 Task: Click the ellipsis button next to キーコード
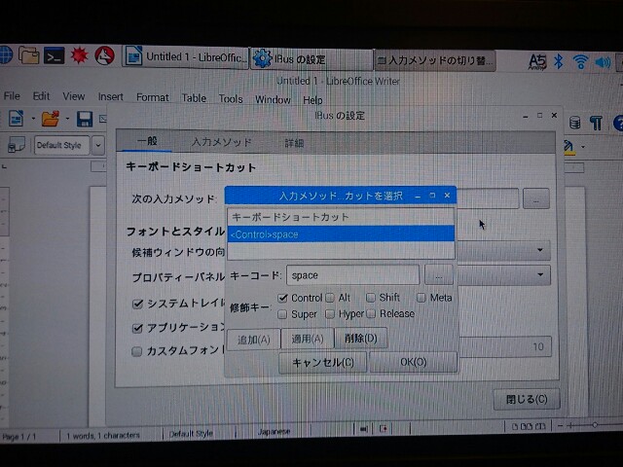click(x=439, y=274)
